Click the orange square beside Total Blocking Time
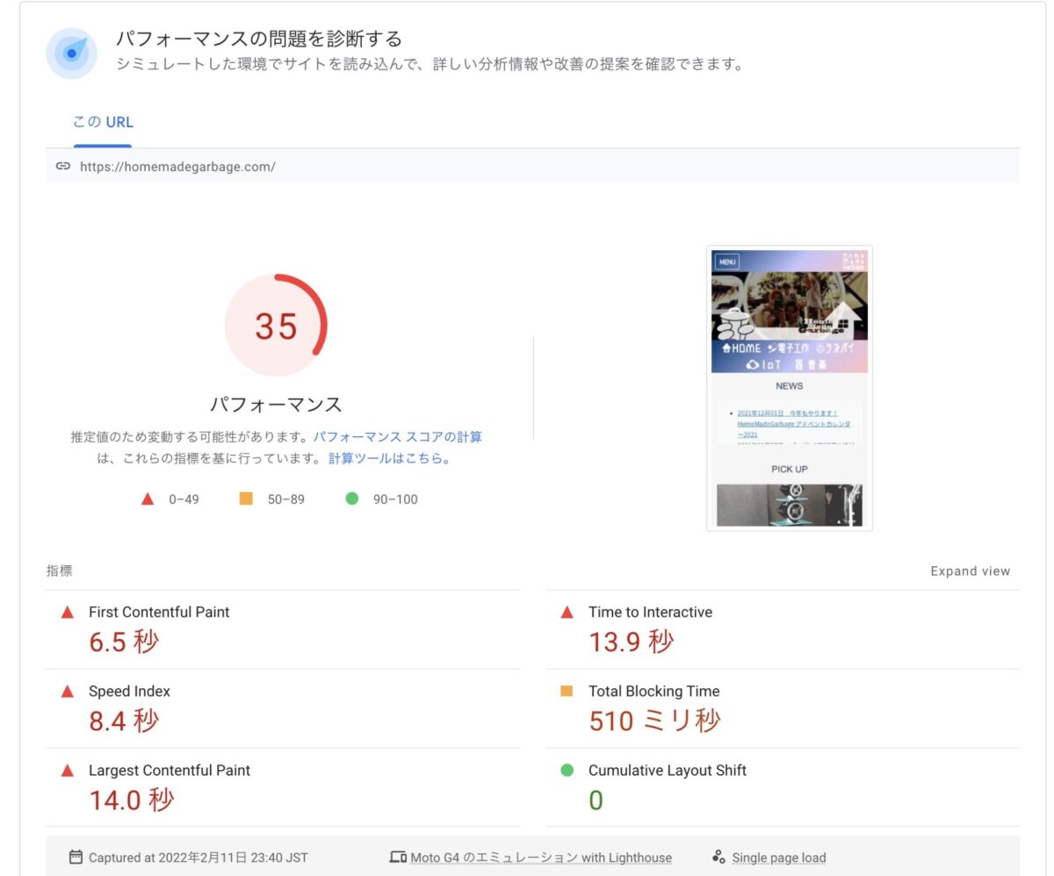1054x876 pixels. 567,691
